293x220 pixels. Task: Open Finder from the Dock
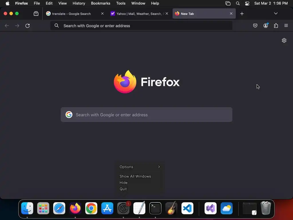pos(27,208)
